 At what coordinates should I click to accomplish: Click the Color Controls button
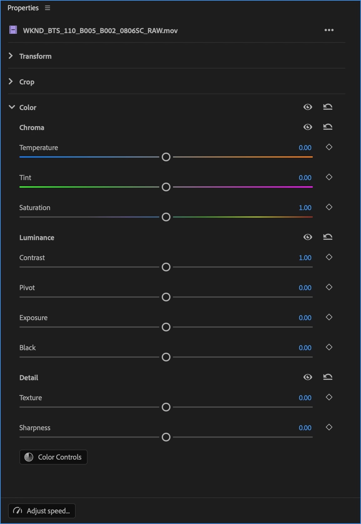pyautogui.click(x=53, y=457)
